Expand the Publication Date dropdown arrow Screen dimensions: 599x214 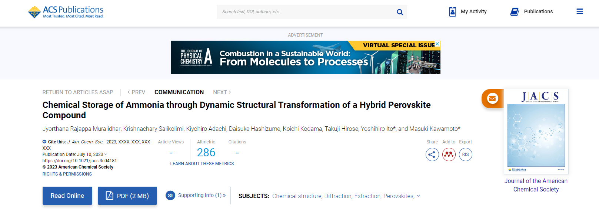106,154
